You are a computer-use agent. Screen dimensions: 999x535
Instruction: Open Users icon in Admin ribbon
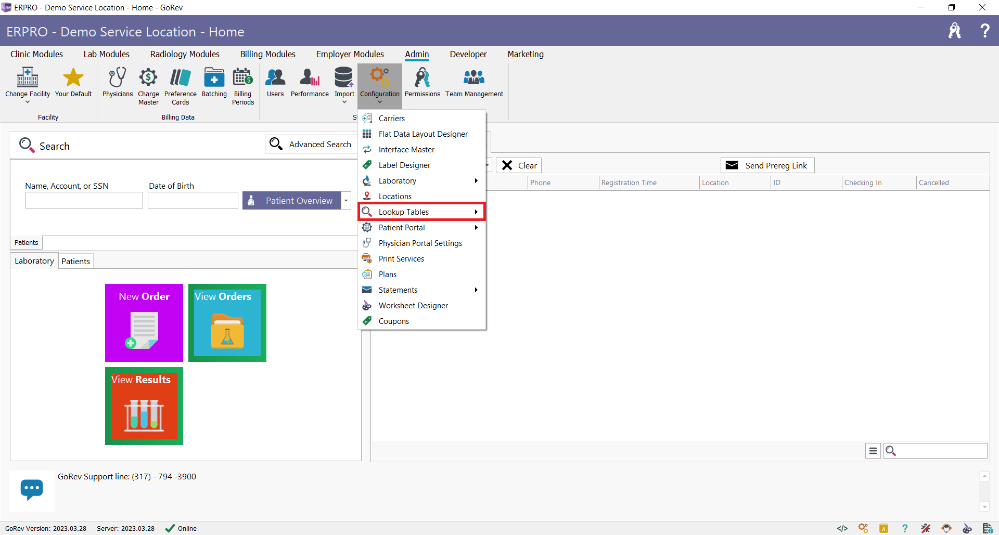(275, 78)
